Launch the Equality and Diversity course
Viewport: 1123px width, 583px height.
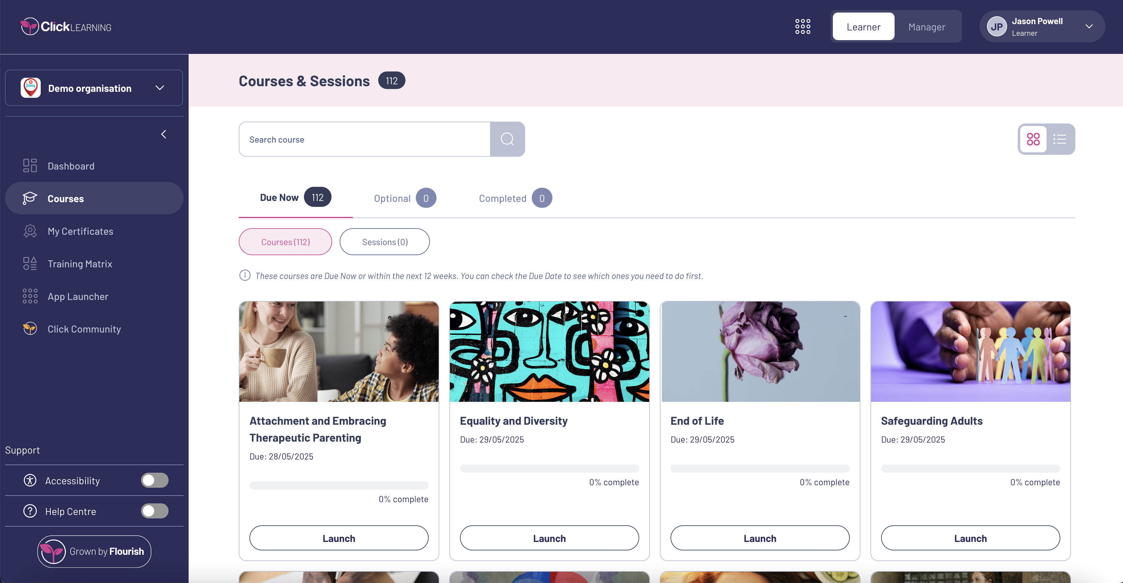coord(549,538)
